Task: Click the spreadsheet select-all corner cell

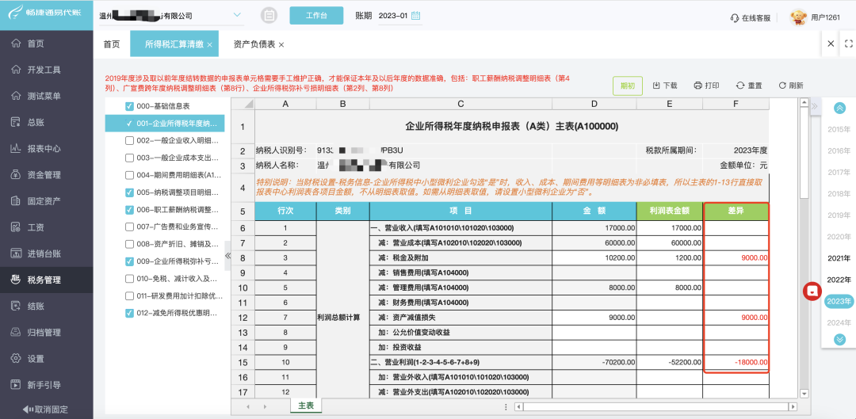Action: [243, 105]
